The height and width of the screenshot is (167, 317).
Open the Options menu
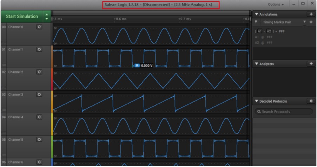click(276, 5)
